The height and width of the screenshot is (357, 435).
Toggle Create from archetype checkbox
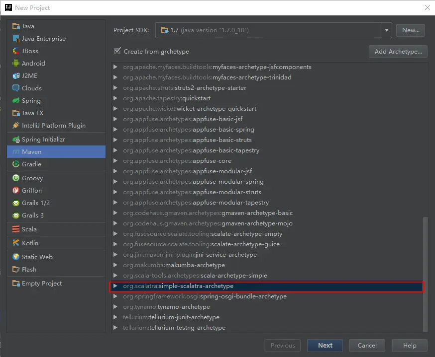(x=117, y=51)
